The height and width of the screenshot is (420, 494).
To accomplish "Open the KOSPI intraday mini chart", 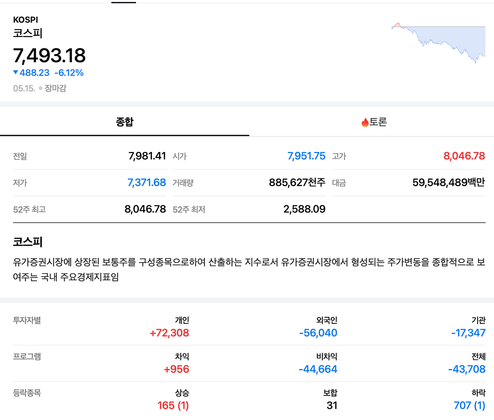I will click(438, 43).
